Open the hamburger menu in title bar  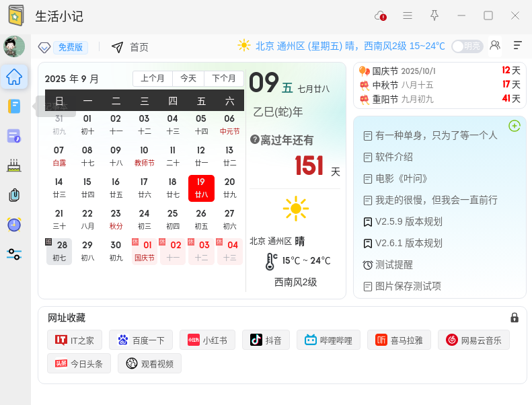point(408,15)
